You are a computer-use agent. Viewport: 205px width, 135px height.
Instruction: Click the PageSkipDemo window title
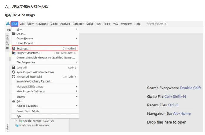click(x=156, y=24)
